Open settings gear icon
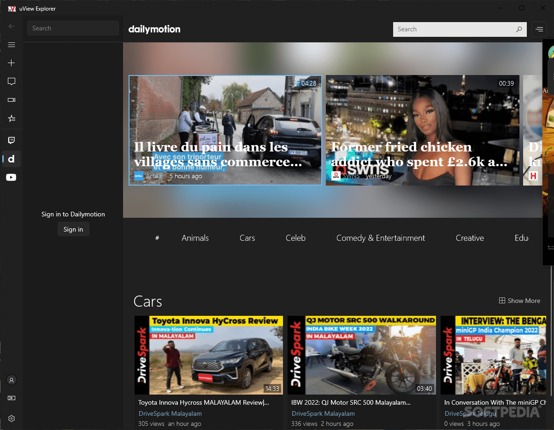Viewport: 554px width, 430px height. (x=12, y=418)
